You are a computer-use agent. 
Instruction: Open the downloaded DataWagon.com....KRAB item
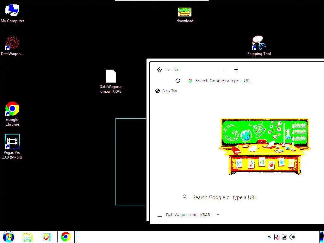pos(184,215)
